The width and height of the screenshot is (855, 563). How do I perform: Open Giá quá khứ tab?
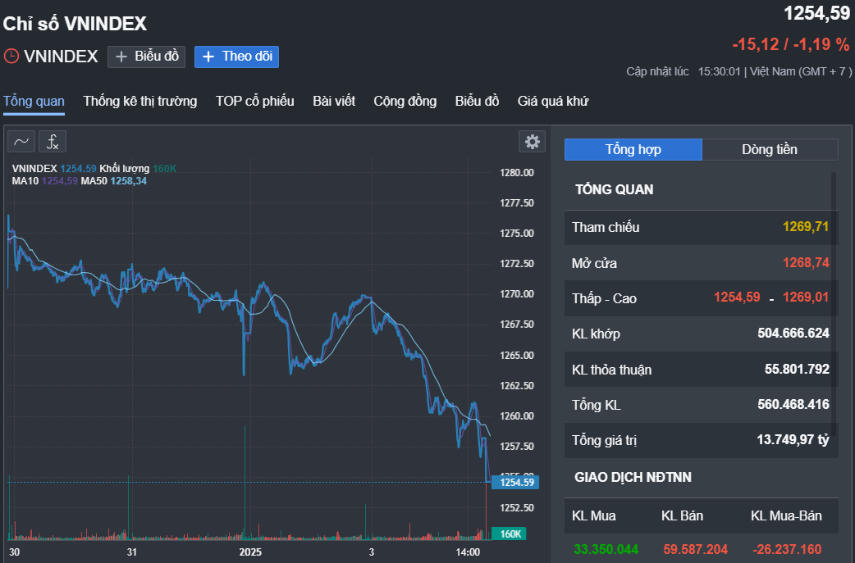coord(553,102)
